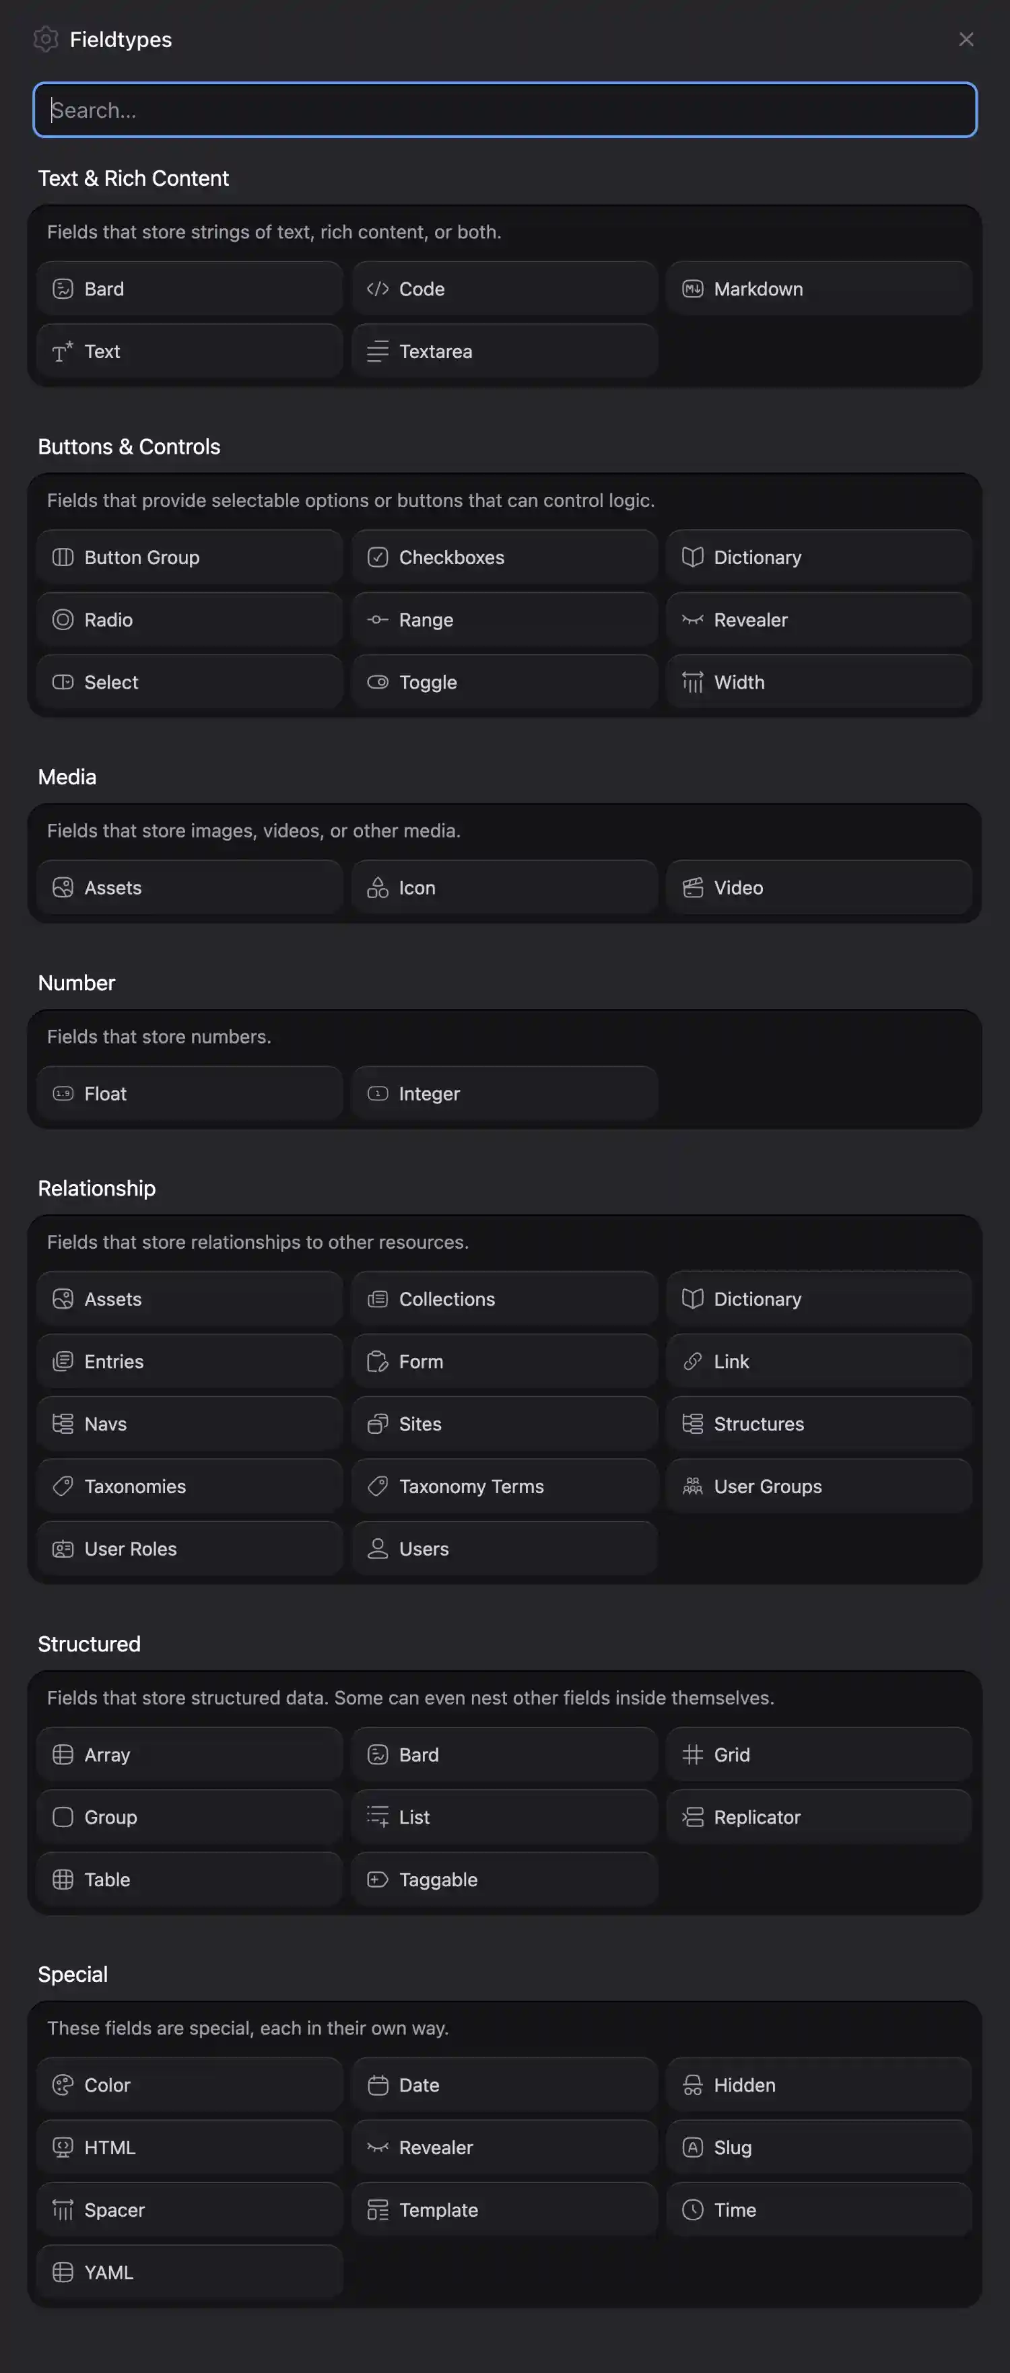Add a Text fieldtype

click(x=190, y=351)
